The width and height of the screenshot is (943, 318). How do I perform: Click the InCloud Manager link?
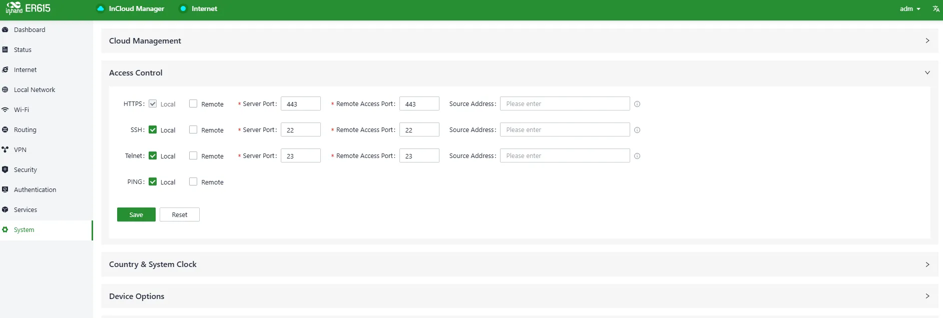click(x=137, y=8)
